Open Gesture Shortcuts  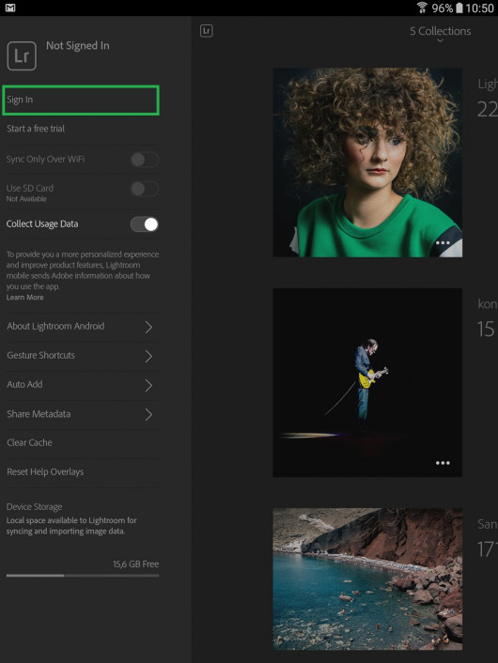pyautogui.click(x=81, y=356)
